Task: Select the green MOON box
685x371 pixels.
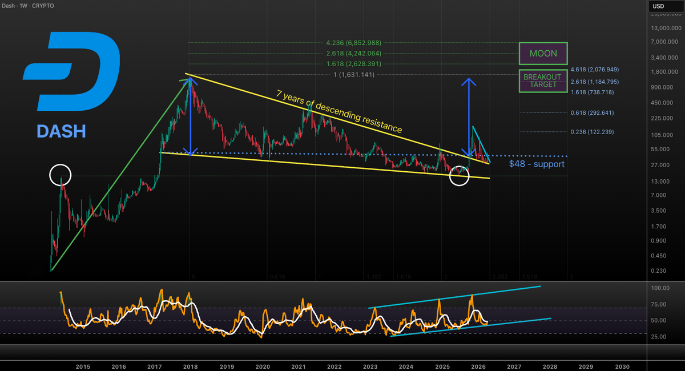Action: (543, 53)
